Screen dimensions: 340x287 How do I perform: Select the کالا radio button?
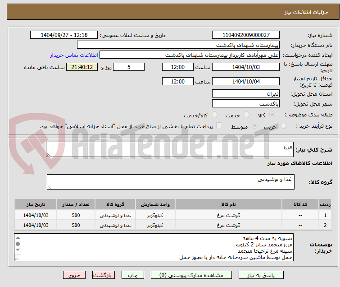click(272, 114)
